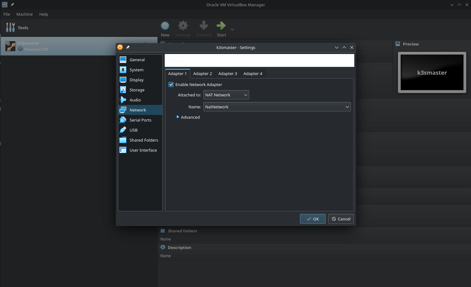Click the Shared folders section icon

(x=163, y=231)
